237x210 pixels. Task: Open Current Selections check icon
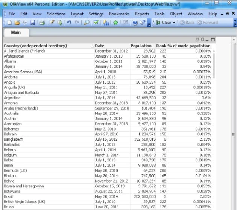(x=96, y=23)
